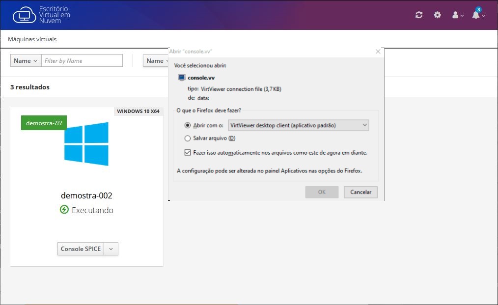498x305 pixels.
Task: Open the notifications bell icon
Action: pos(477,15)
